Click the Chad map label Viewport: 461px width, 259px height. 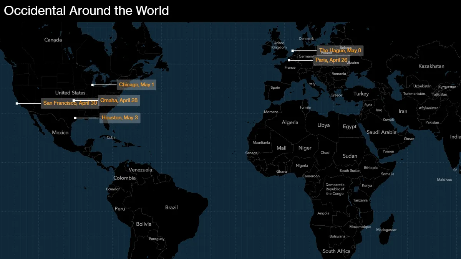pos(325,153)
